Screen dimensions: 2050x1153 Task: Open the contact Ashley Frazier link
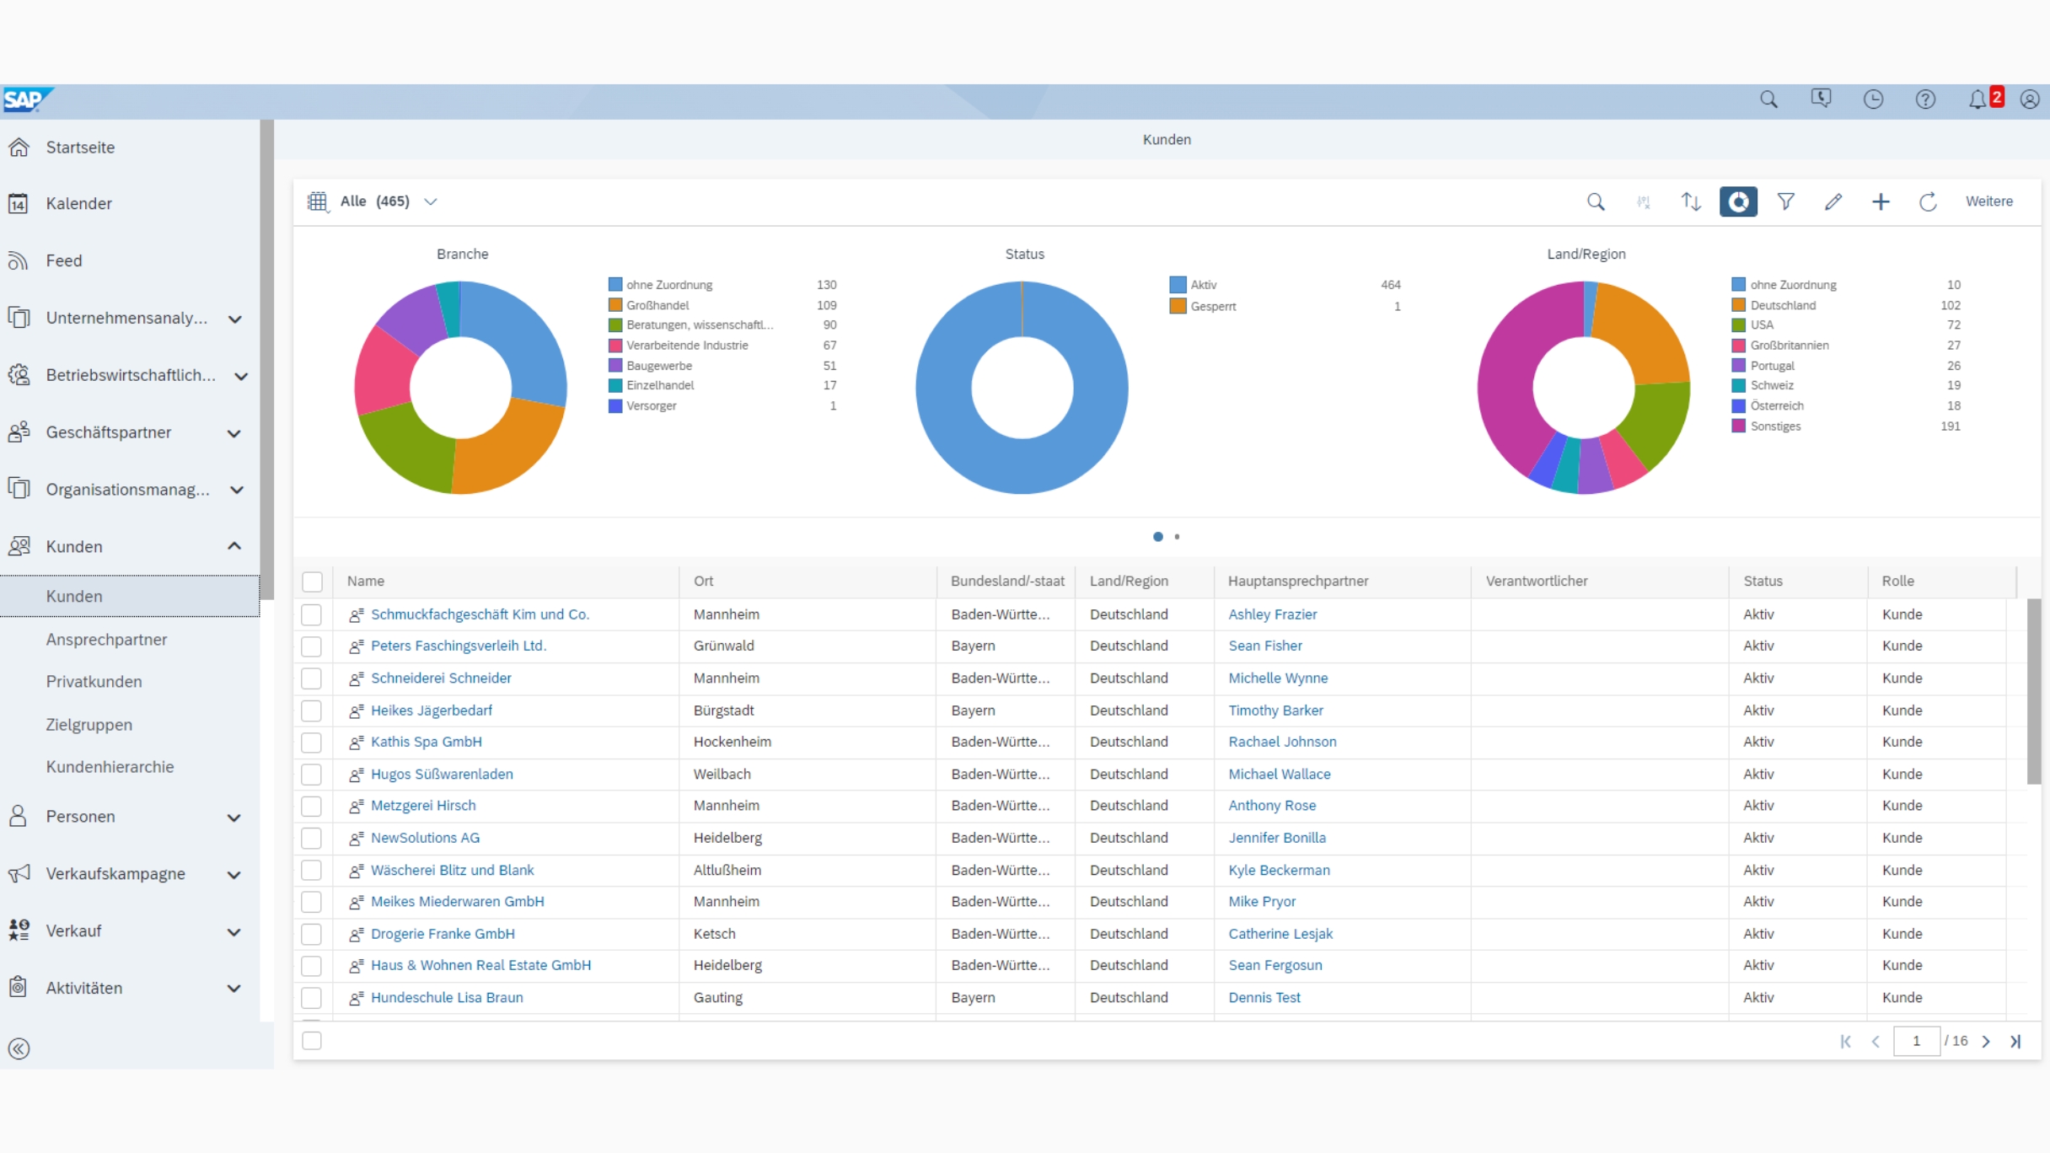point(1273,614)
